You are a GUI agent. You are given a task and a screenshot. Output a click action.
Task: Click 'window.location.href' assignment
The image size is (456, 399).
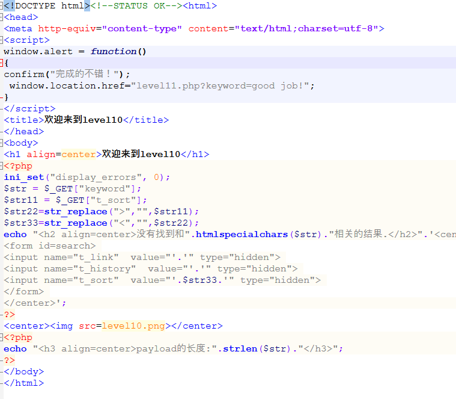(x=70, y=86)
